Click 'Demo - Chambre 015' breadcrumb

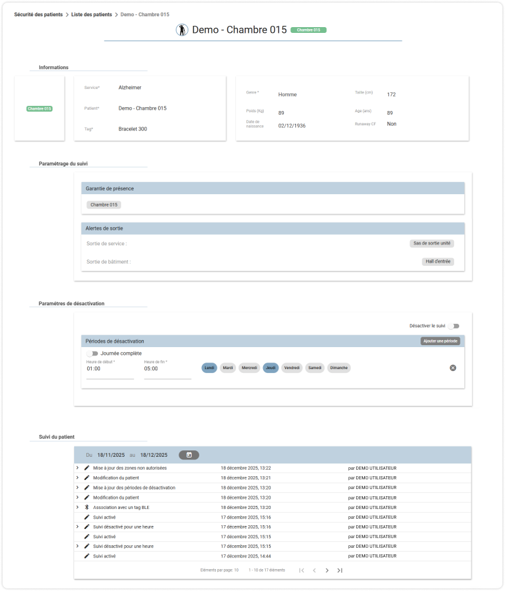(144, 14)
